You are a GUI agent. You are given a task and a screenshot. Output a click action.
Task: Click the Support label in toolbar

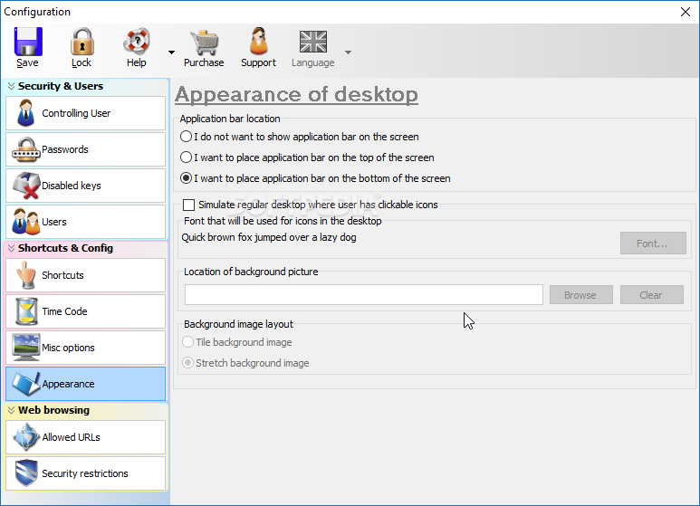click(x=258, y=63)
